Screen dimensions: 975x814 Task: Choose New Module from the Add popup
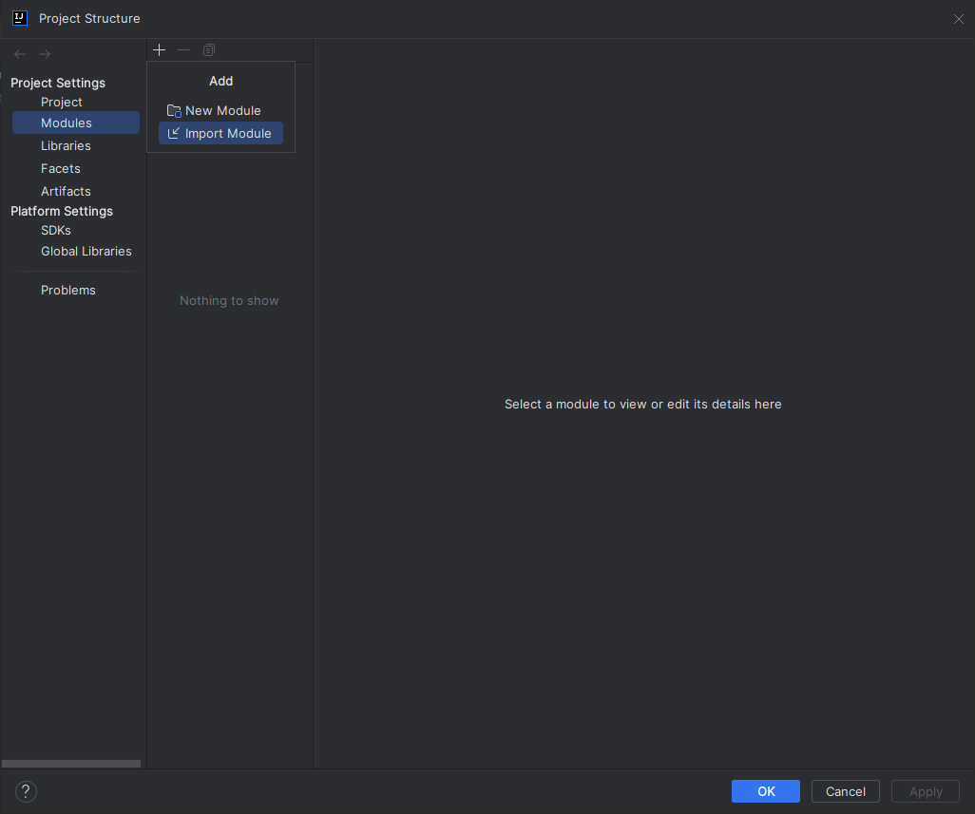point(221,110)
